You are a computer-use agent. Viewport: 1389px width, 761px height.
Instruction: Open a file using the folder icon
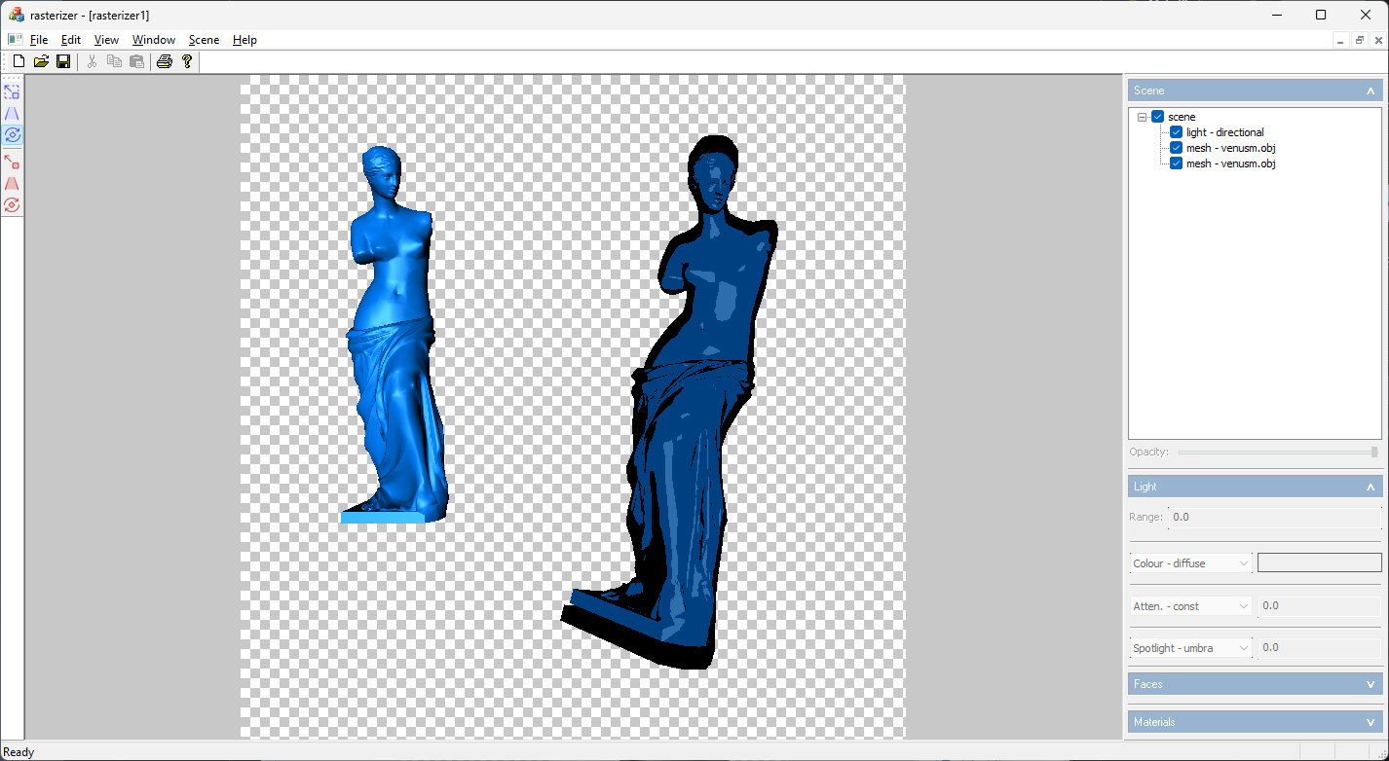coord(41,61)
